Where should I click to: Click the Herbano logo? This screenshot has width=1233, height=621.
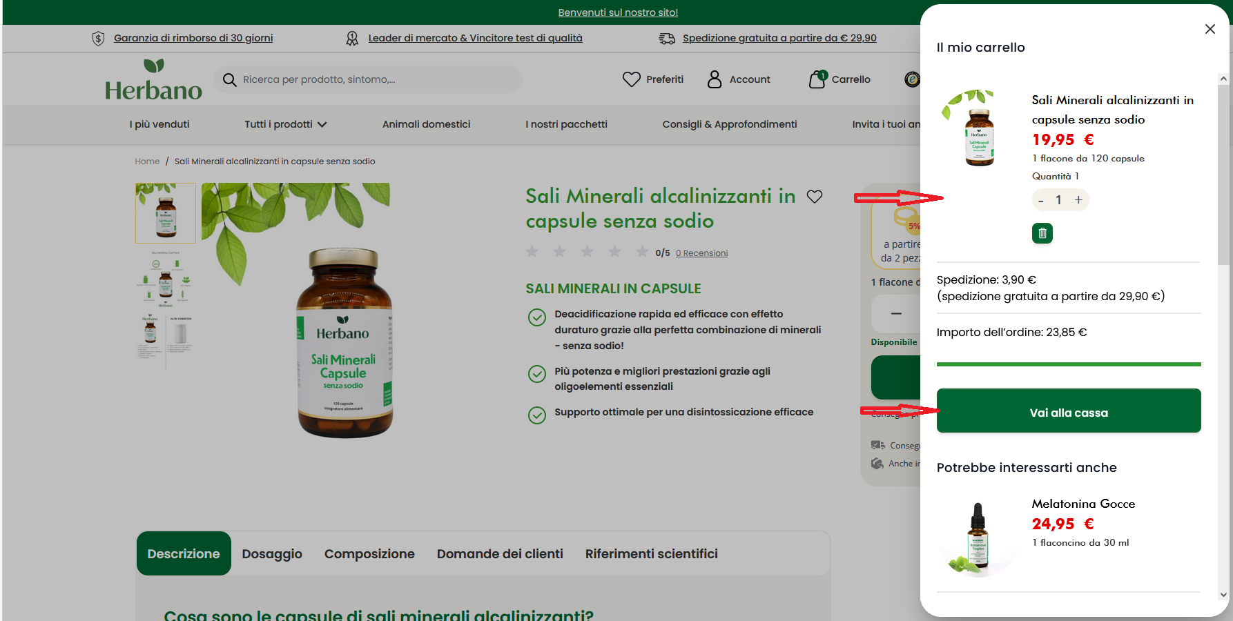point(153,80)
